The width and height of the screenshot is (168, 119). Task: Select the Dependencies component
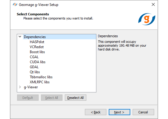click(35, 37)
